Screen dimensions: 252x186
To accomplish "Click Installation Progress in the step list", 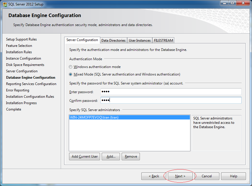I will tap(21, 103).
